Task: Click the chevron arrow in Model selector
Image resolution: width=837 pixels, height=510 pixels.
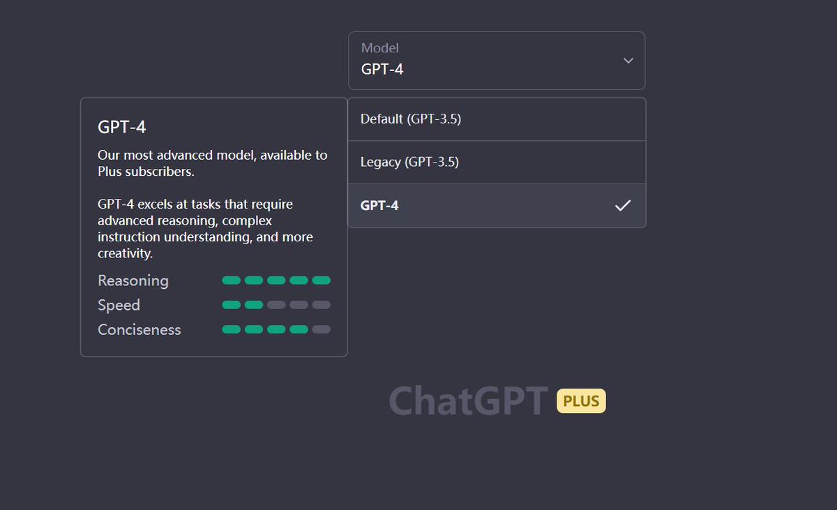Action: [x=628, y=61]
